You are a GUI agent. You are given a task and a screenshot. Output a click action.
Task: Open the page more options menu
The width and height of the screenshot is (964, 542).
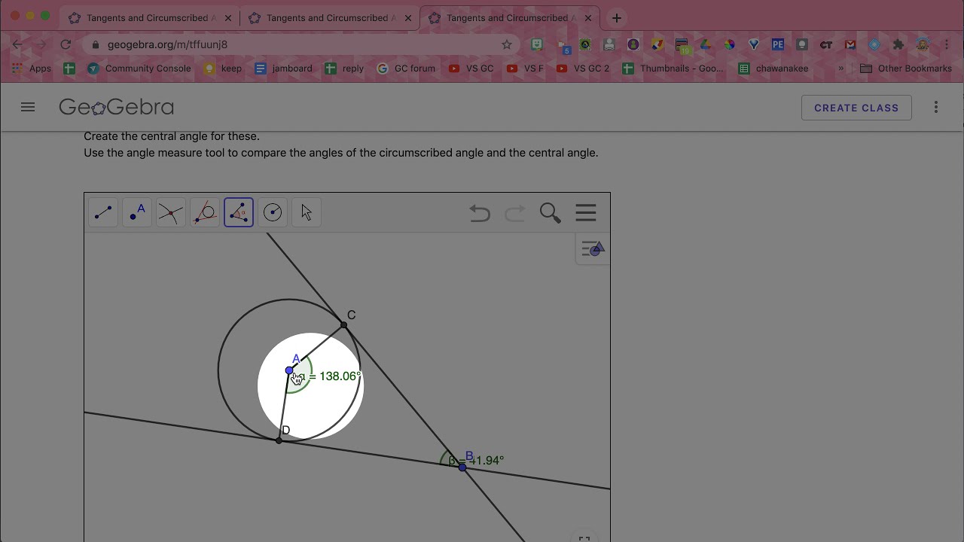pyautogui.click(x=936, y=108)
